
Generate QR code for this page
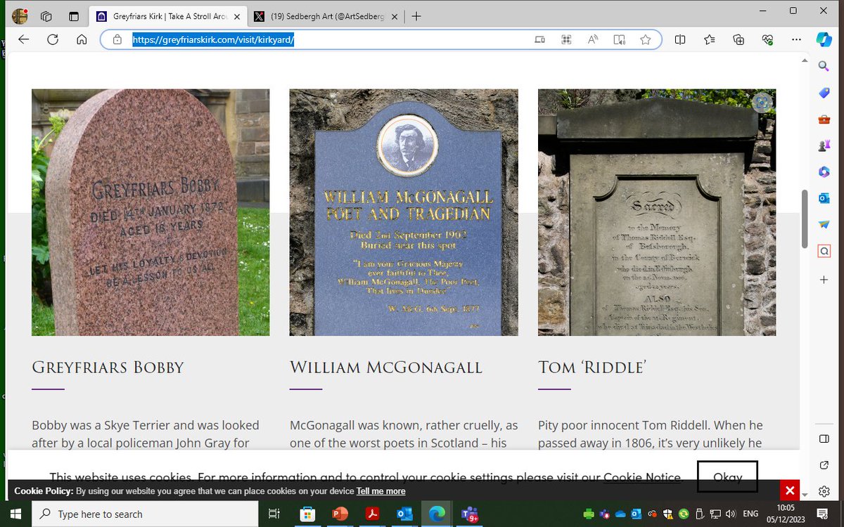point(566,40)
